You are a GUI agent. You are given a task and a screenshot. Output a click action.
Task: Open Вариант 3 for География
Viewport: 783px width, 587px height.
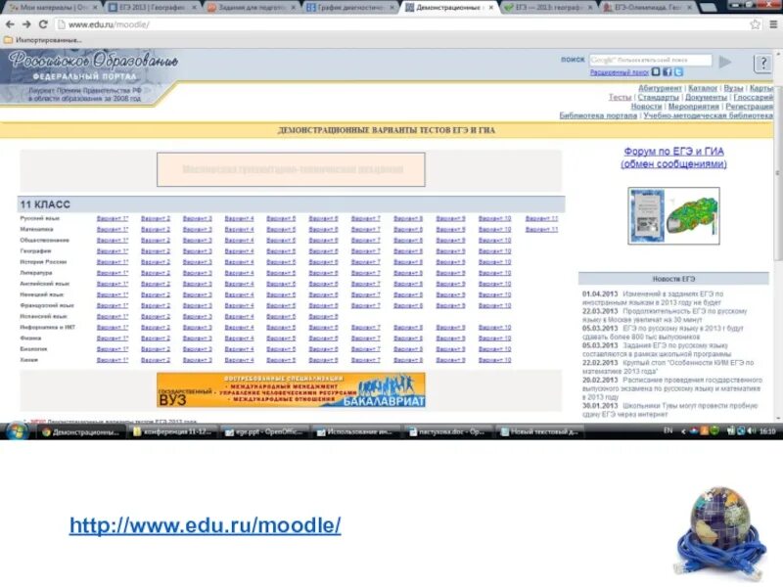pyautogui.click(x=198, y=251)
